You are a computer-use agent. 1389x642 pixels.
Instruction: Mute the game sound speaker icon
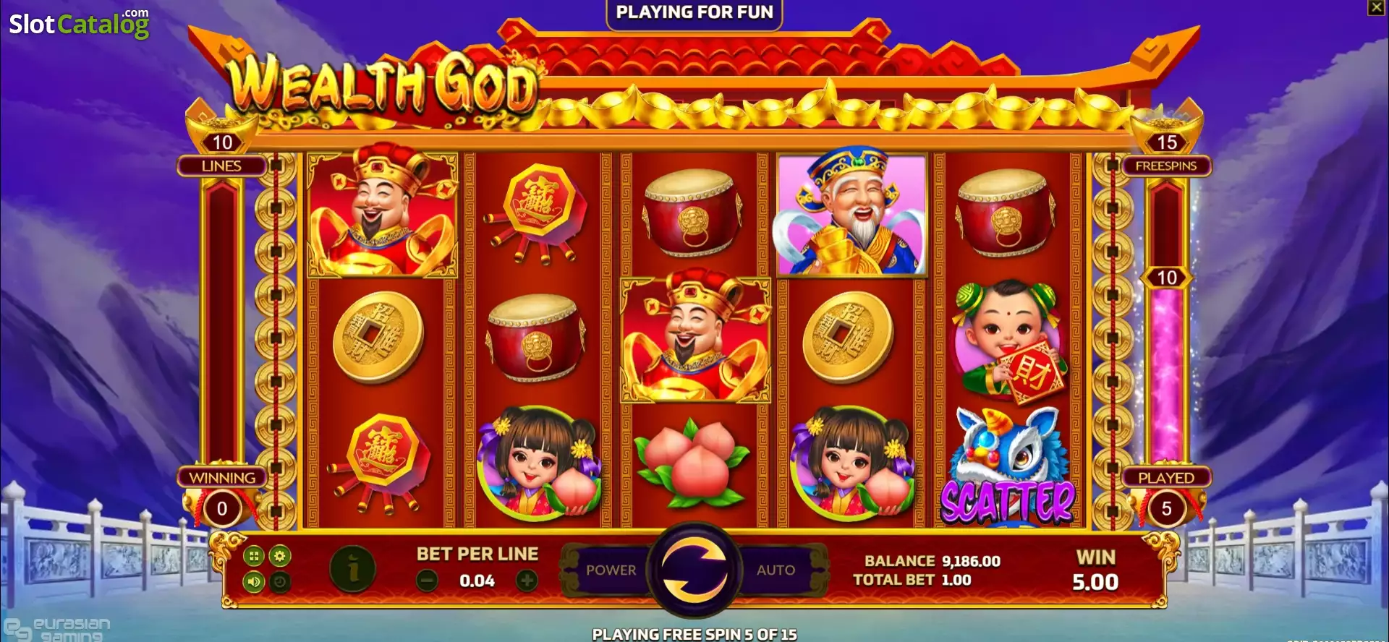(x=253, y=581)
